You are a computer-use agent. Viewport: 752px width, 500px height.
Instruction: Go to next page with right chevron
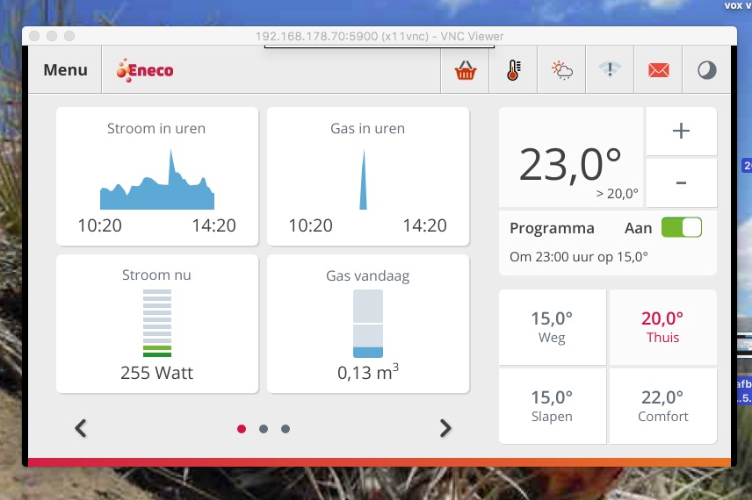[x=445, y=428]
